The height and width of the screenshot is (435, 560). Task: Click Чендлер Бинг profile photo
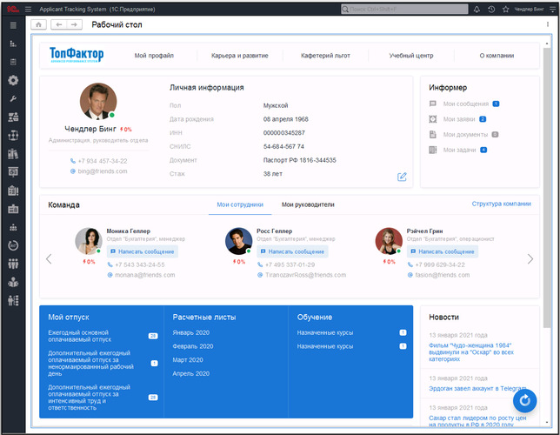[98, 102]
